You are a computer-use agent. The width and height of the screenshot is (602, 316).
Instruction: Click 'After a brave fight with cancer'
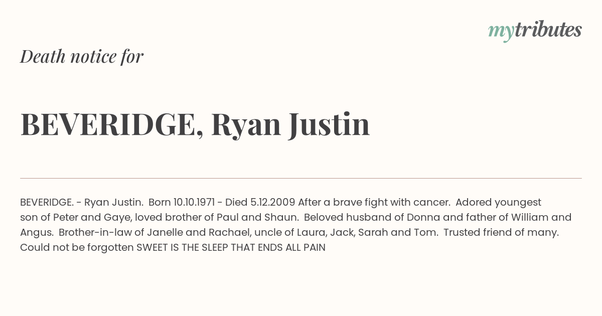pos(374,203)
